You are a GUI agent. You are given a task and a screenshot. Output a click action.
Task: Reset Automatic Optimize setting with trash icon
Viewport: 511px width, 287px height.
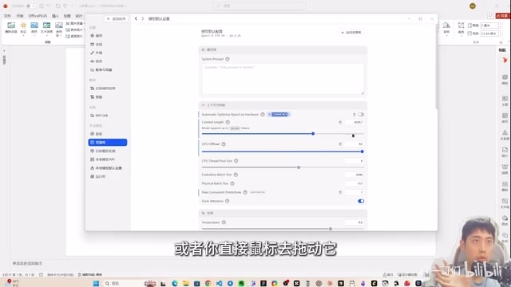click(x=355, y=115)
